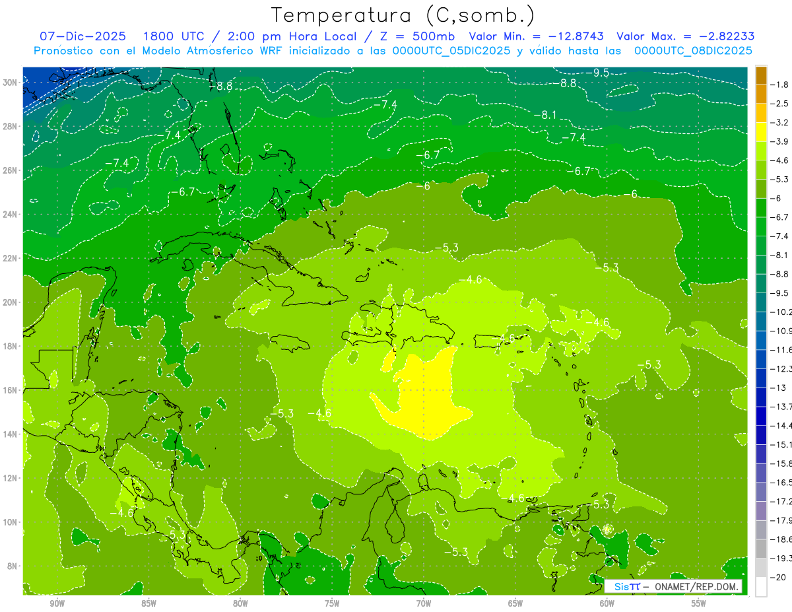Click the legend swatch between -2.5 and -3.2
Image resolution: width=792 pixels, height=612 pixels.
[x=761, y=114]
